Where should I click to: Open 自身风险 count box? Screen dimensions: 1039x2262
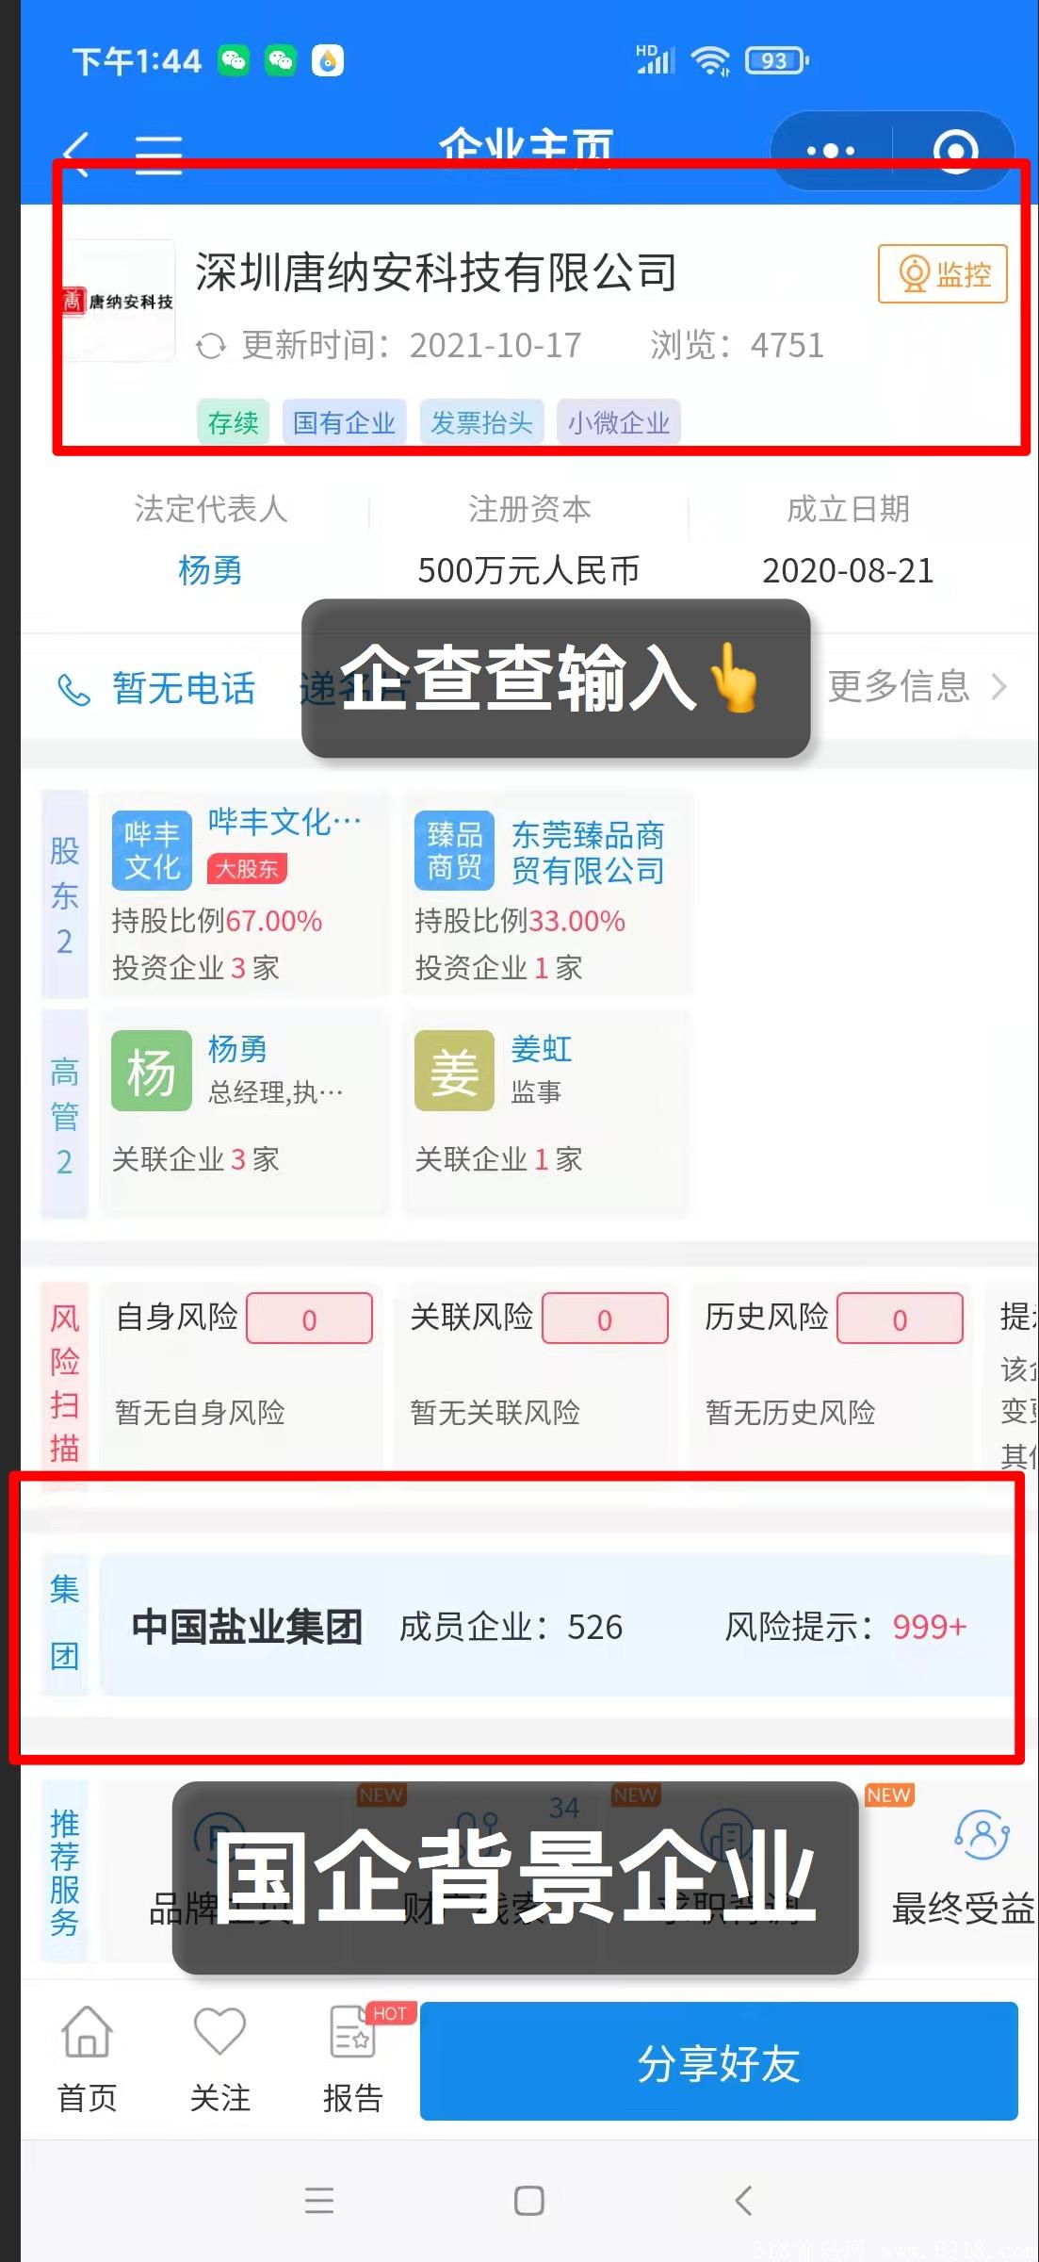pyautogui.click(x=309, y=1319)
